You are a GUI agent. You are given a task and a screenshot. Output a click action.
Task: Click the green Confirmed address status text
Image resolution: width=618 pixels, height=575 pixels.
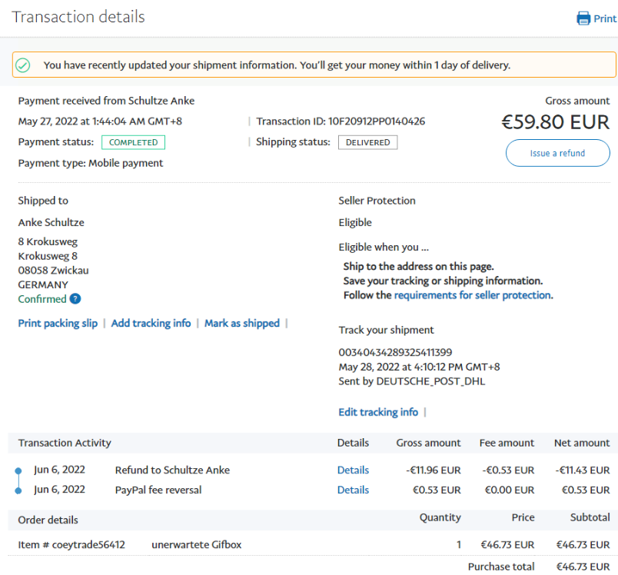click(x=42, y=299)
